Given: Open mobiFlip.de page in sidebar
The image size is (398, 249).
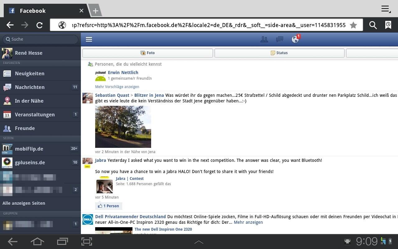Looking at the screenshot, I should (40, 149).
